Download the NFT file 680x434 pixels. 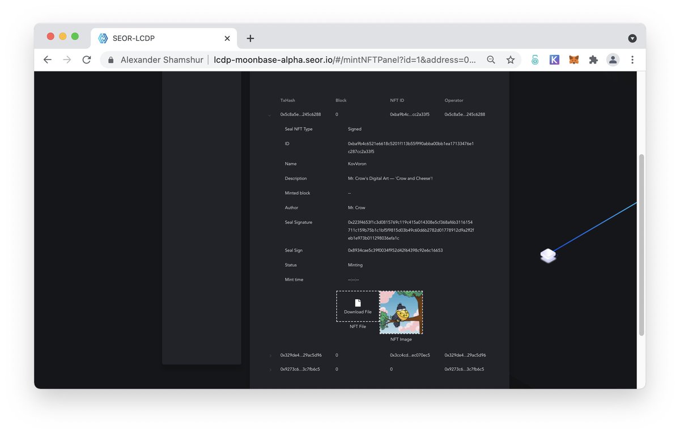[x=358, y=307]
